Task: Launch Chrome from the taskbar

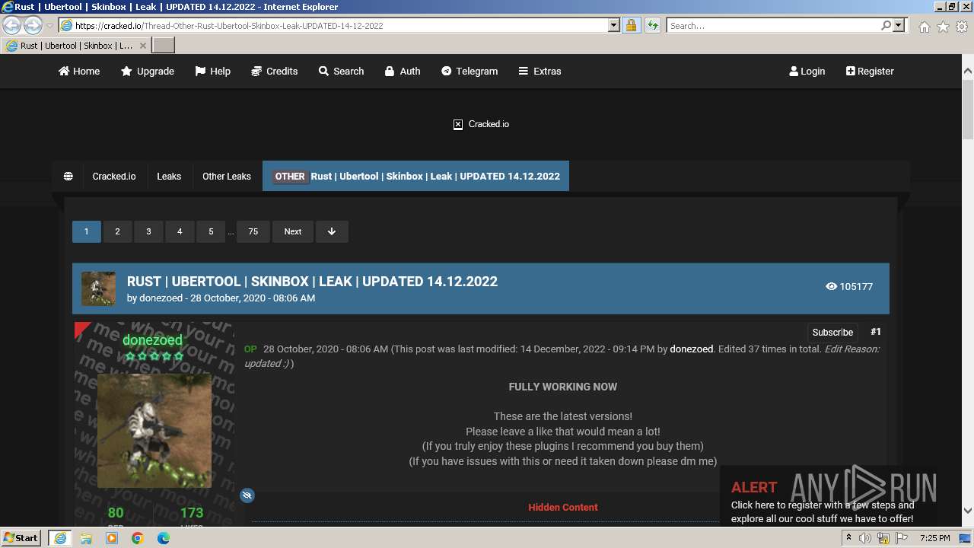Action: [138, 538]
